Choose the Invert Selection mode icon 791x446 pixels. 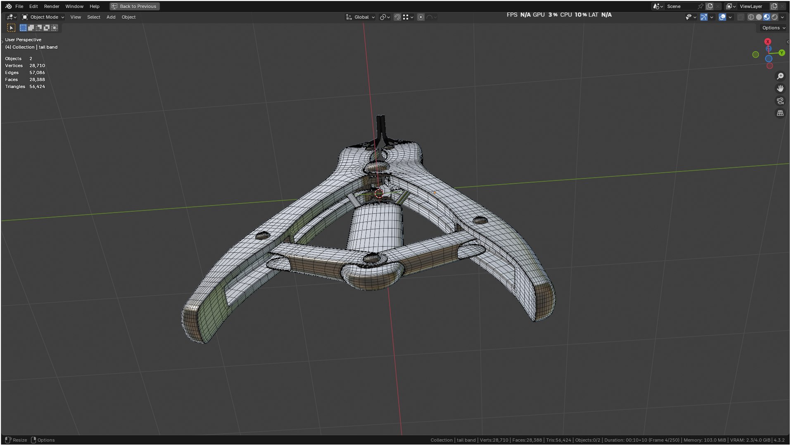coord(47,28)
